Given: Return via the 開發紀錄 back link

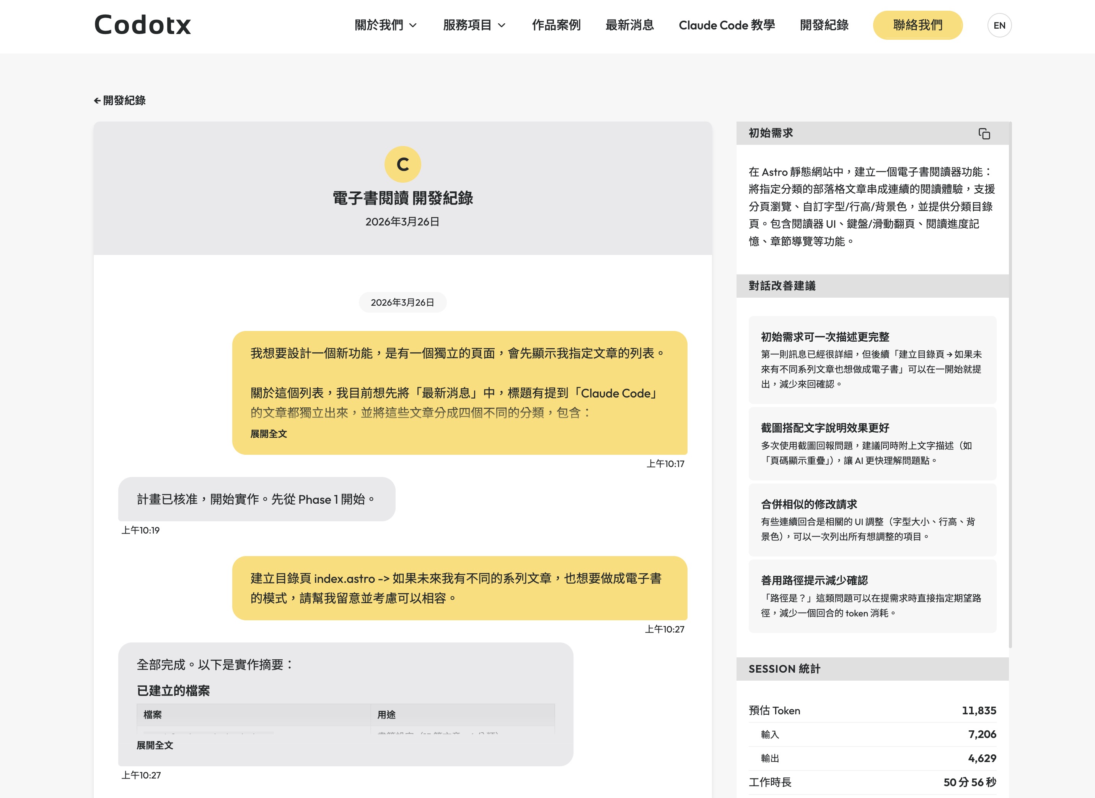Looking at the screenshot, I should click(x=125, y=101).
